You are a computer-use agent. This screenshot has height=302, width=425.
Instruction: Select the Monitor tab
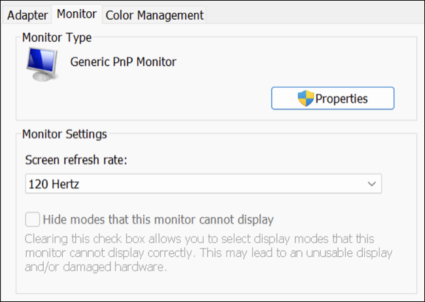(76, 14)
